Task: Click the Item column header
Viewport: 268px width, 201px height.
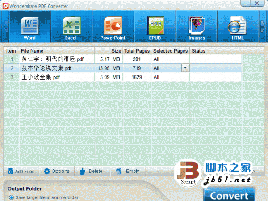Action: tap(11, 51)
